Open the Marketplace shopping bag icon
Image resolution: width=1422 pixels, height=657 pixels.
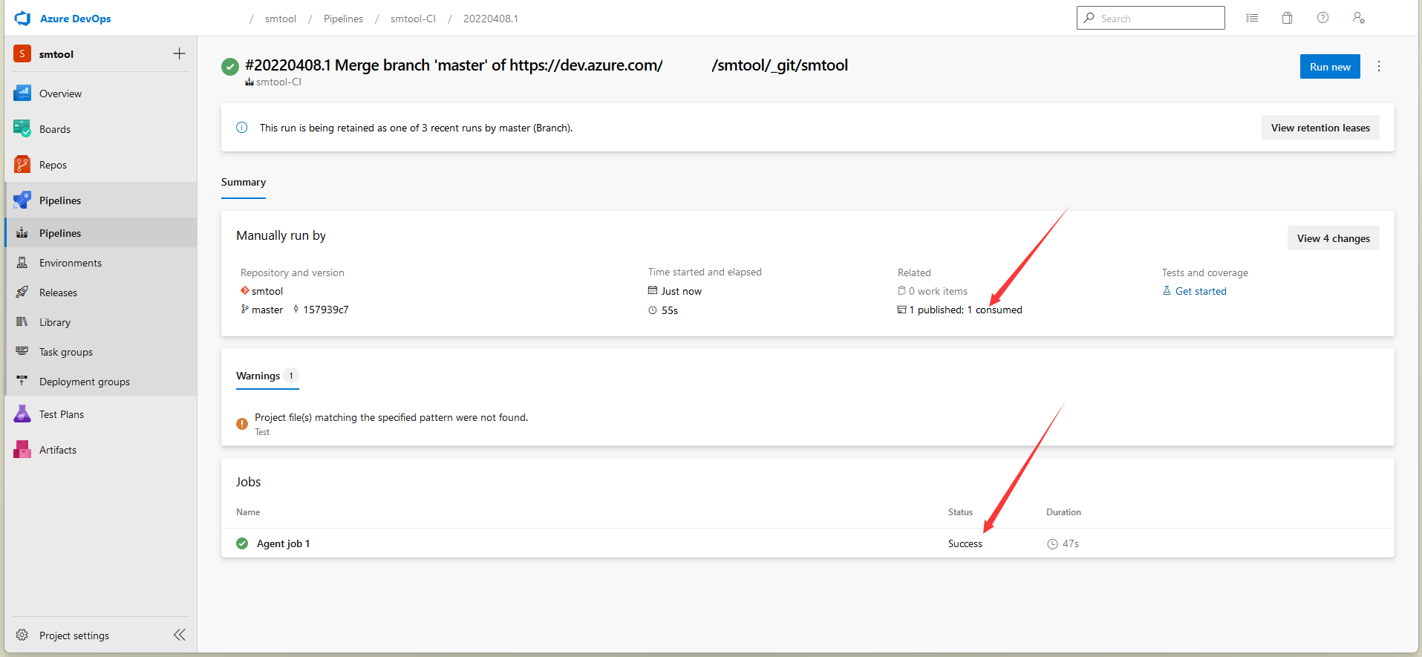tap(1287, 19)
